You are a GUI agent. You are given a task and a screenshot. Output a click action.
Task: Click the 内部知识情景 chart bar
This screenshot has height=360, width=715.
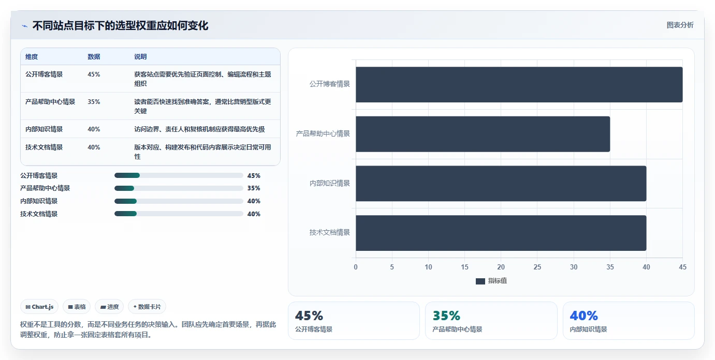[501, 184]
